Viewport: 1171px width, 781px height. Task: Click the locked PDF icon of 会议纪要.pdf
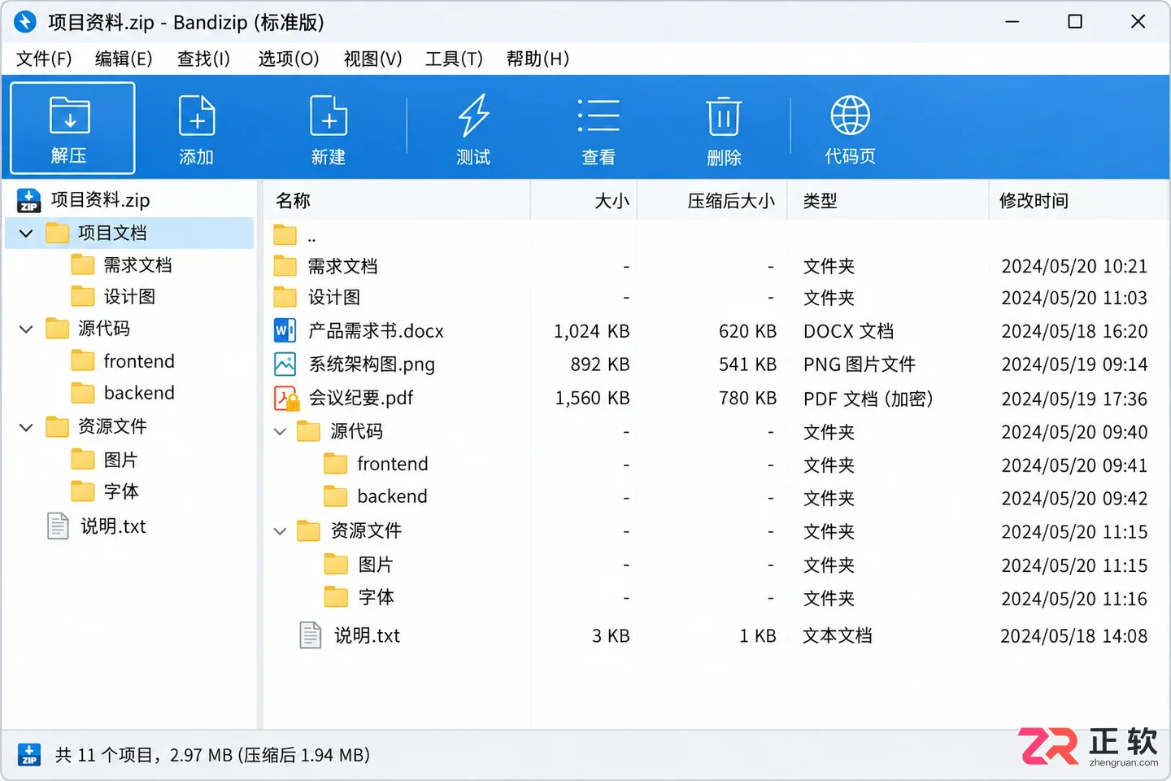click(x=286, y=398)
